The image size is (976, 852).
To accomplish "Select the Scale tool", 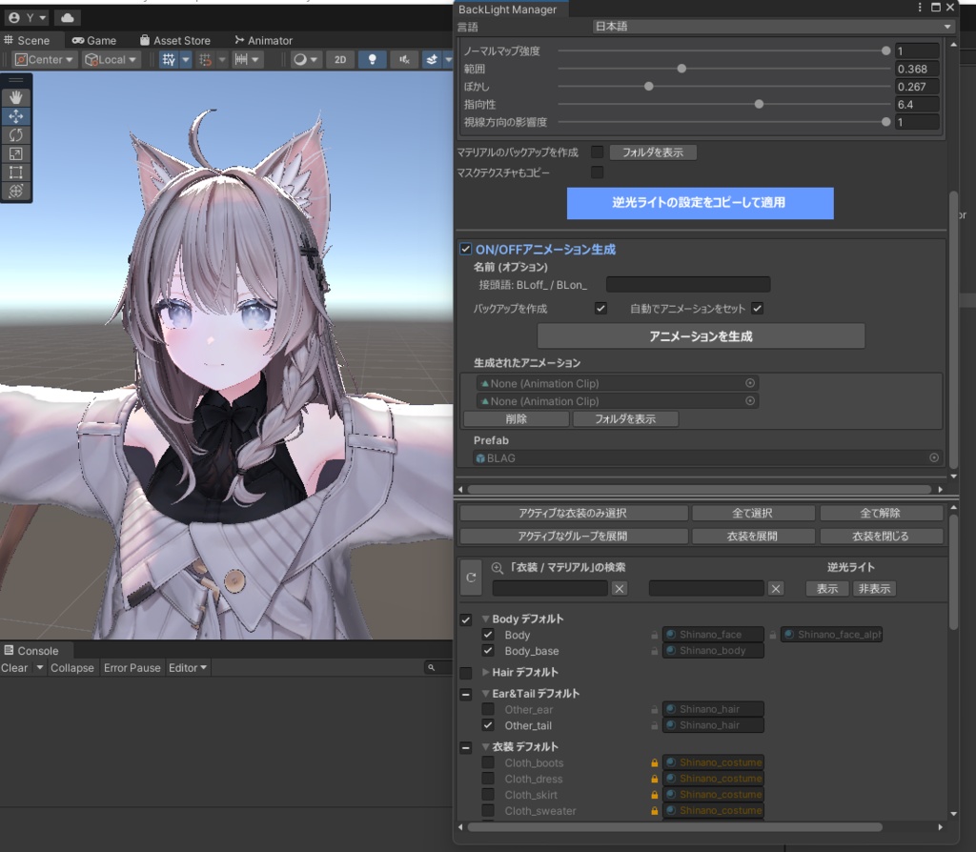I will pos(16,153).
